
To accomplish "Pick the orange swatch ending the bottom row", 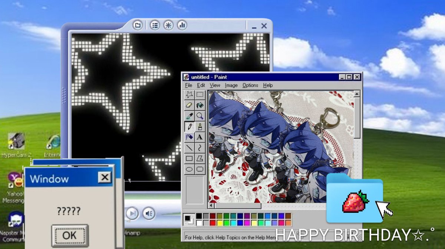I will point(288,223).
